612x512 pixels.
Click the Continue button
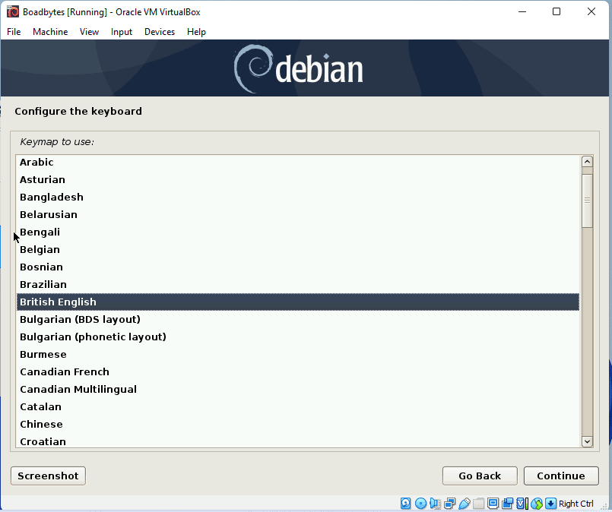pos(561,476)
